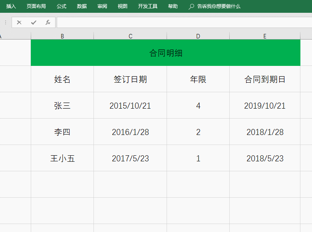The image size is (312, 232).
Task: Switch to the 数据 ribbon tab
Action: [x=82, y=6]
